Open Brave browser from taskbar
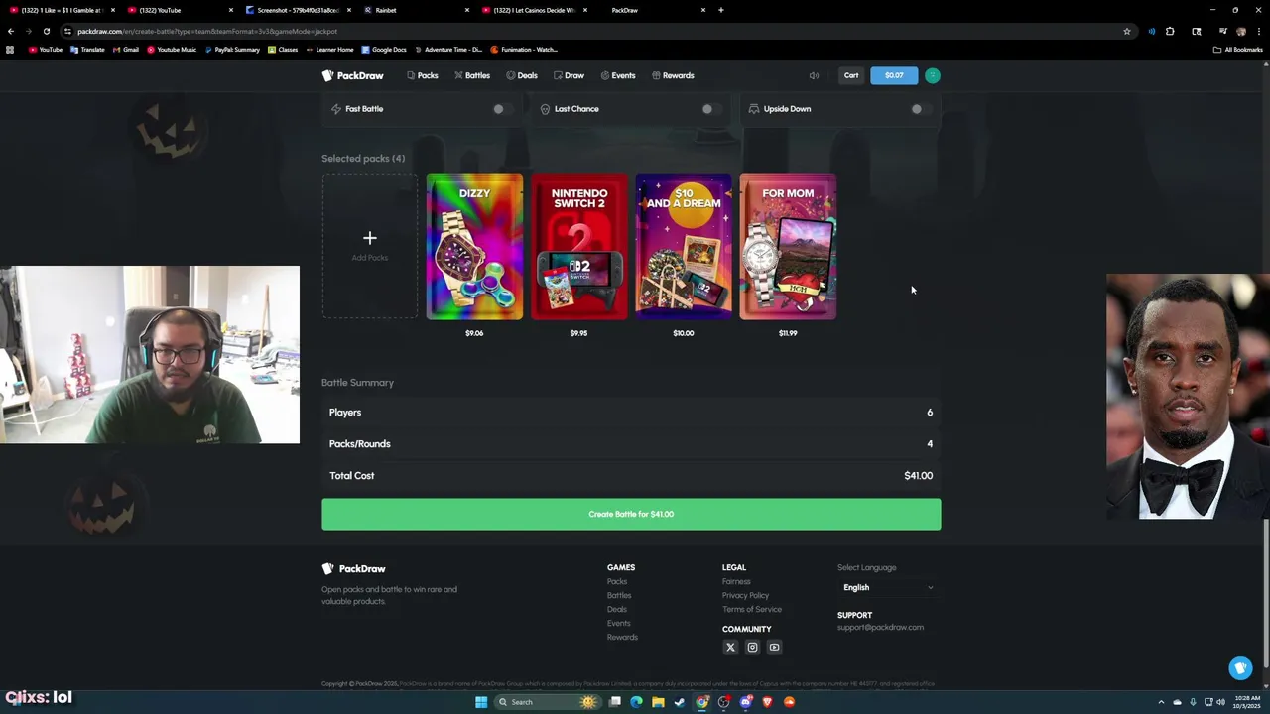The width and height of the screenshot is (1270, 714). 767,702
